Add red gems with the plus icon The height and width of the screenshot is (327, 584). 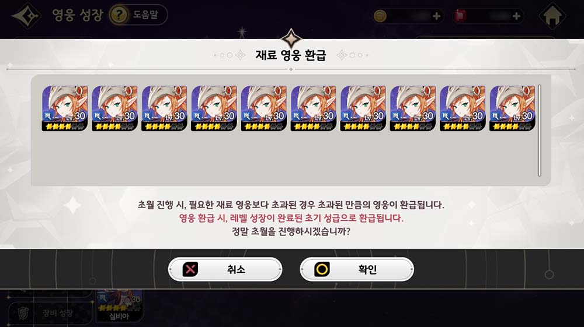[x=516, y=16]
